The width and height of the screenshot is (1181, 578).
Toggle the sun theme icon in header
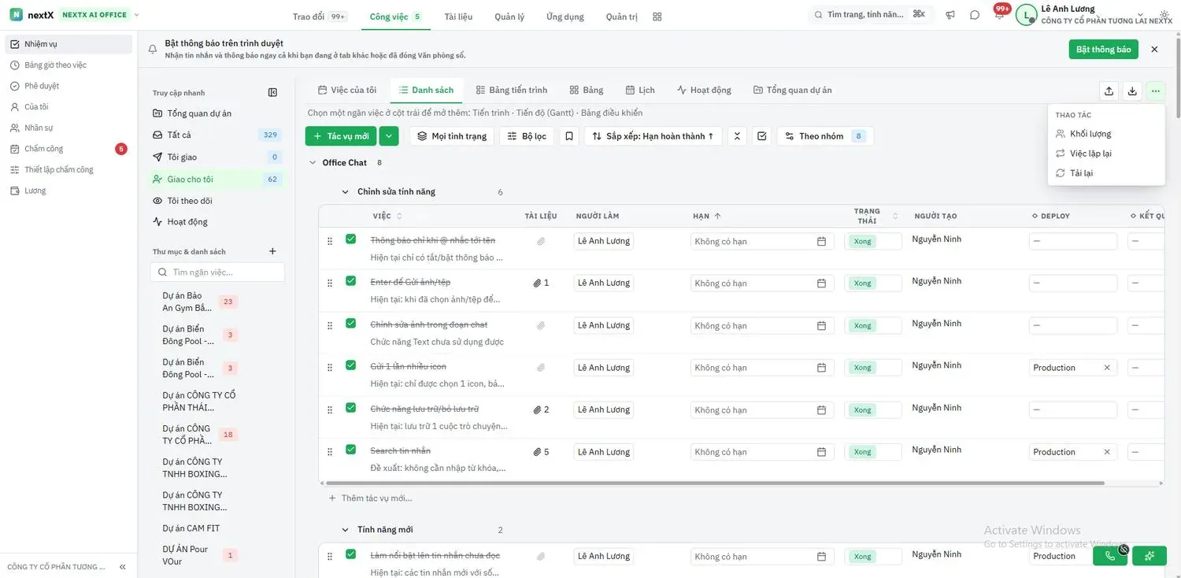[x=1164, y=15]
